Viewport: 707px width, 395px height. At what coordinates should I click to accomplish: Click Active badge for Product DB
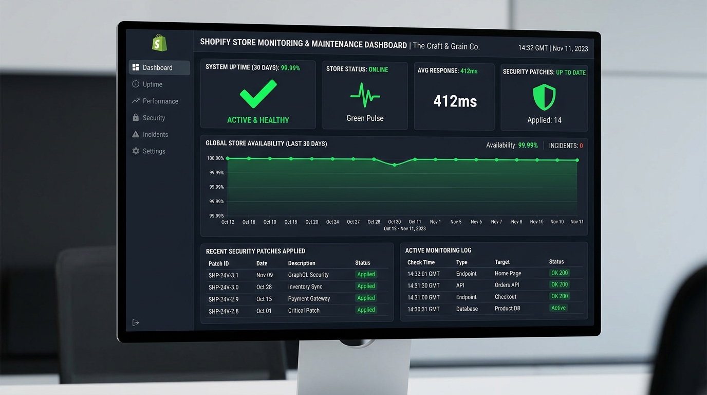tap(559, 308)
